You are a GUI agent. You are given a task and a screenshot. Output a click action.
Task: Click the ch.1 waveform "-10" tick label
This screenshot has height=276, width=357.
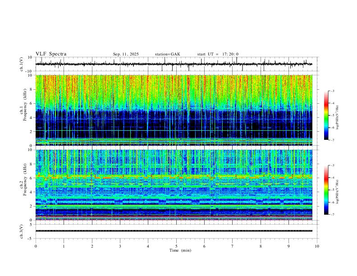click(29, 71)
